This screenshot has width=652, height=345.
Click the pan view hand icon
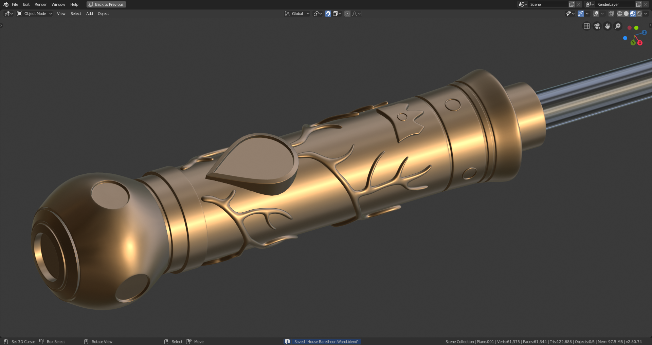pos(608,26)
